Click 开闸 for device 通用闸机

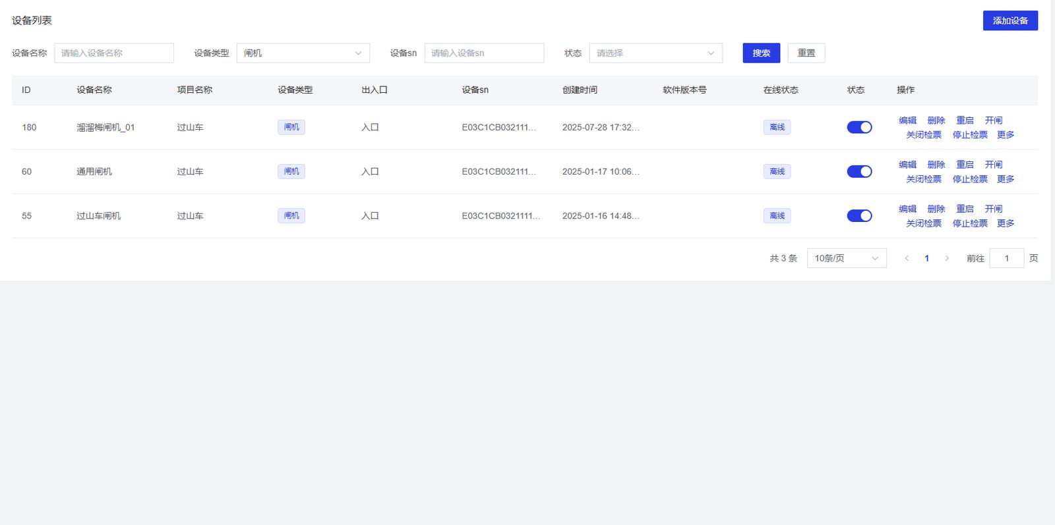click(994, 165)
